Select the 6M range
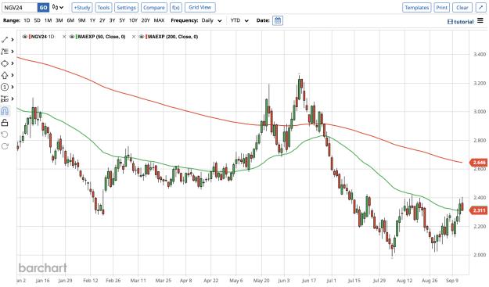The width and height of the screenshot is (489, 287). click(70, 20)
